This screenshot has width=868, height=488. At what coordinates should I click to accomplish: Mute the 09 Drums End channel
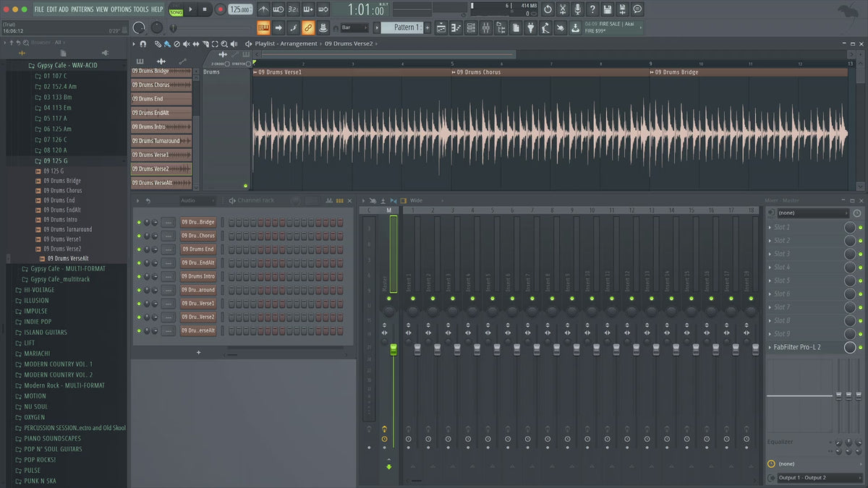click(139, 249)
